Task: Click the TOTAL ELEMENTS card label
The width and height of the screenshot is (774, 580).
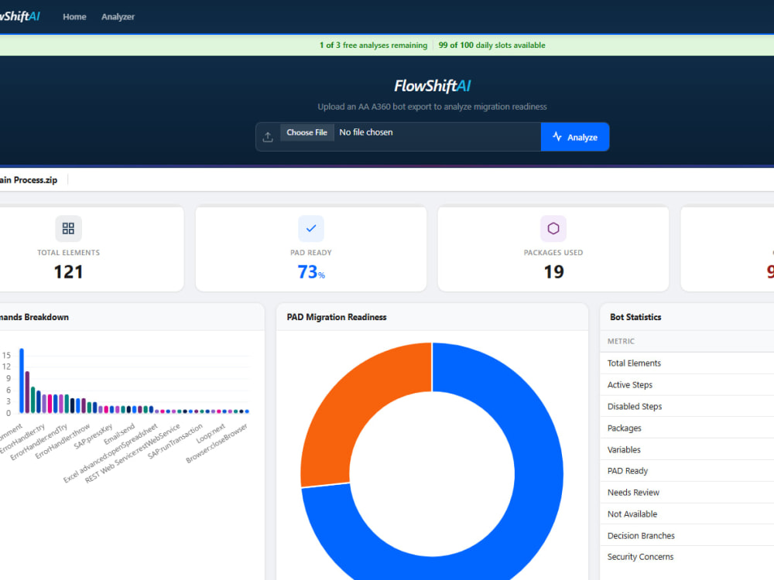Action: point(68,253)
